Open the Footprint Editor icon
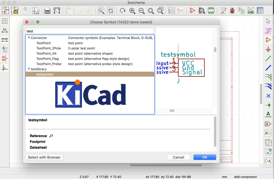Screen dimensions: 274x179 [211, 11]
